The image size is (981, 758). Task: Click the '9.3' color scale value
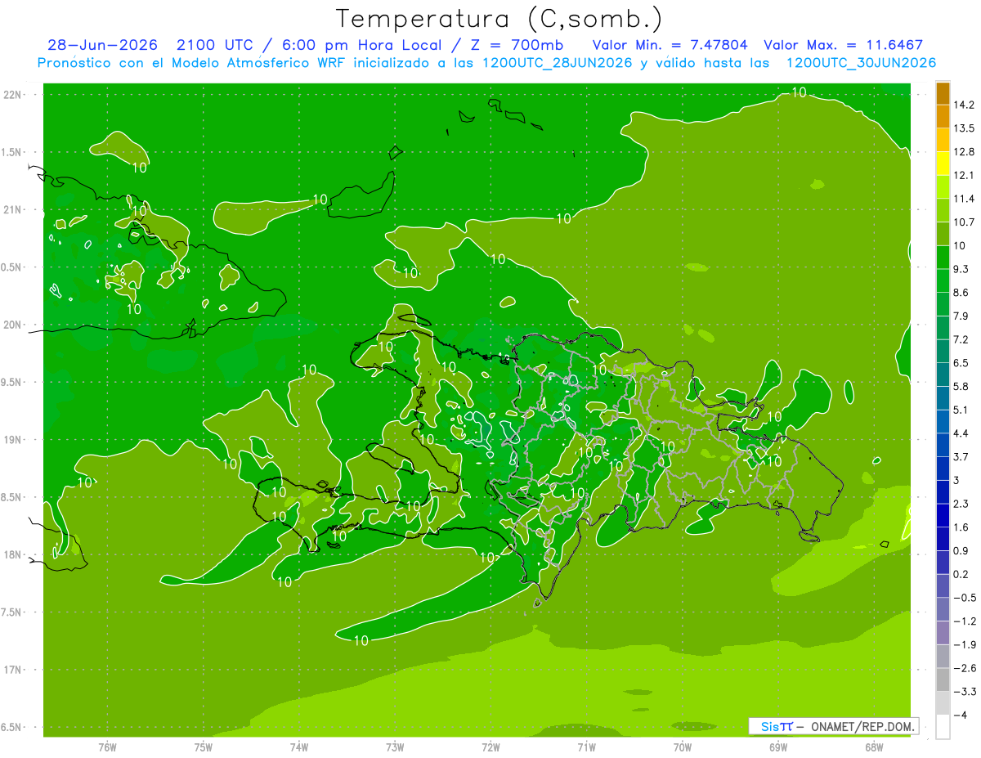(961, 269)
